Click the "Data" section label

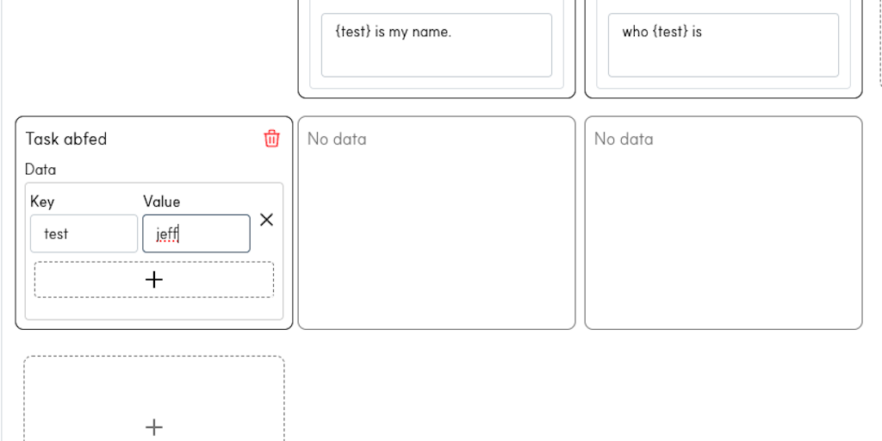40,170
